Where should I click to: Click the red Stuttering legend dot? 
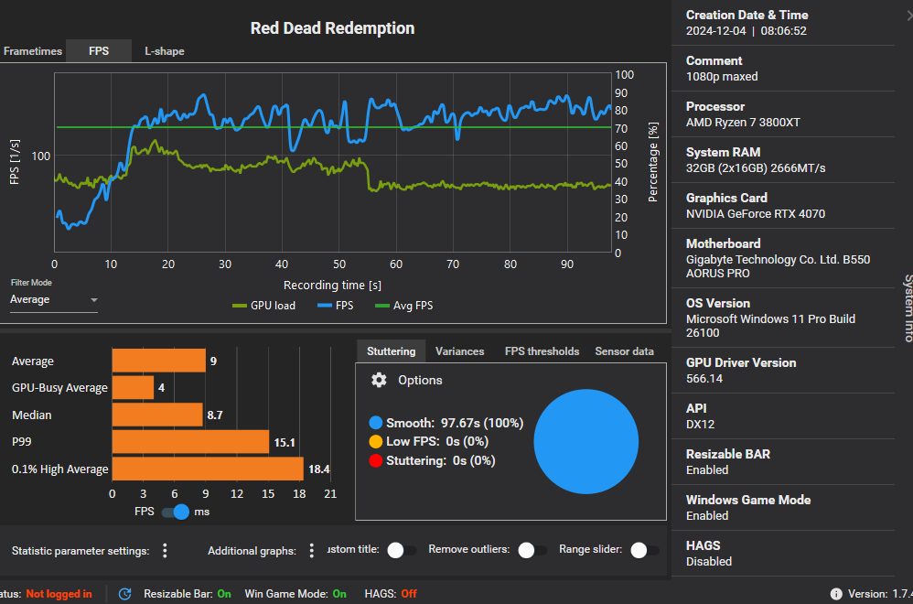pyautogui.click(x=376, y=460)
